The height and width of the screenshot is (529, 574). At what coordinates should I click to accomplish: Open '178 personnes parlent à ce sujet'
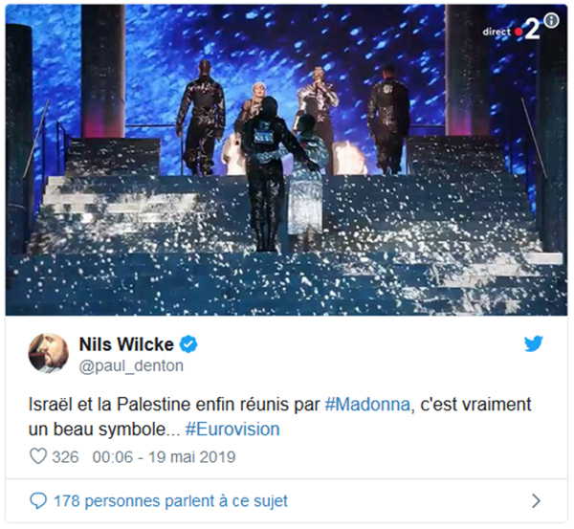pos(170,501)
